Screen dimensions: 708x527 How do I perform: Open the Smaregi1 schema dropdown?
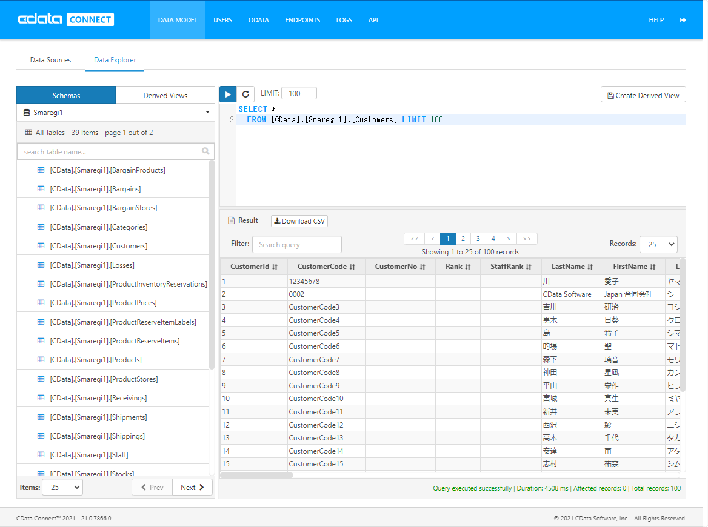click(x=116, y=112)
